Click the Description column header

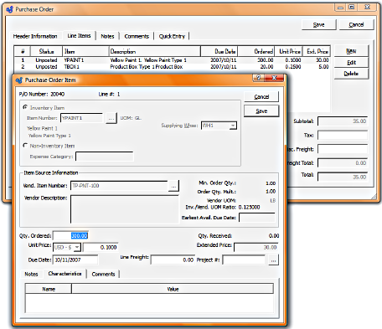[x=155, y=51]
